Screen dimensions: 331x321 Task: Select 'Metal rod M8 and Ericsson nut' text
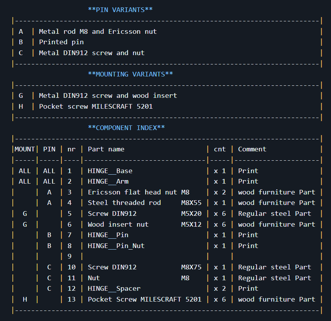[x=98, y=31]
